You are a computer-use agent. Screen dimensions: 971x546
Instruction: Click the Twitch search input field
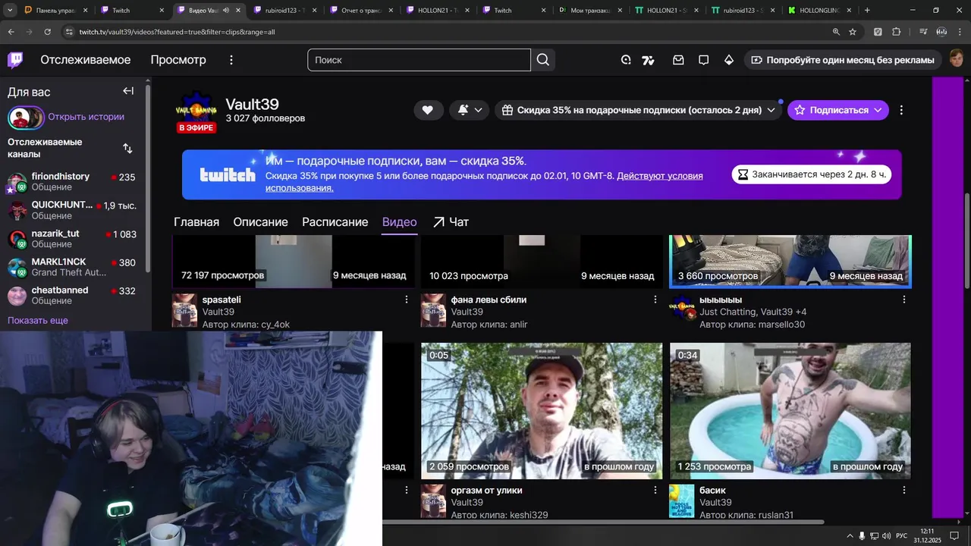click(419, 60)
